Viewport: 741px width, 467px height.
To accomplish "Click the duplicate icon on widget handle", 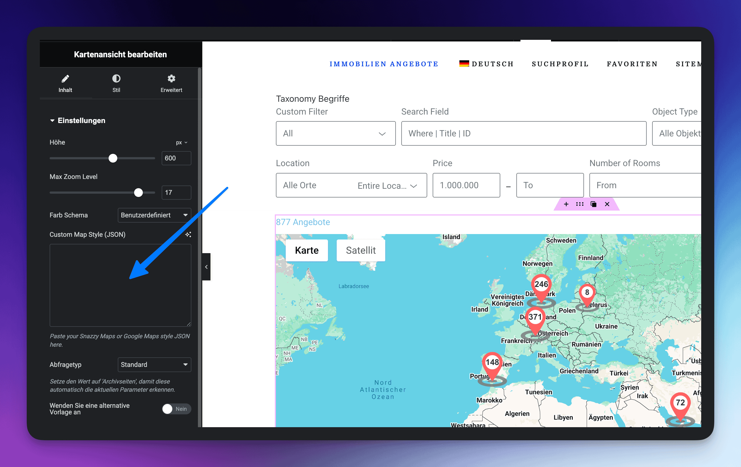I will pyautogui.click(x=593, y=204).
